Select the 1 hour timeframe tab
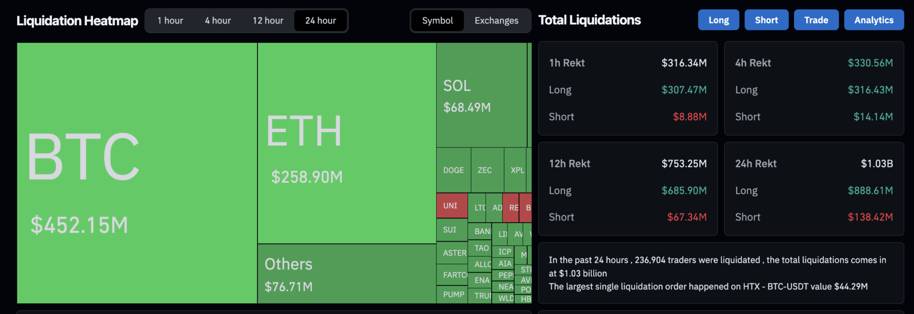Image resolution: width=914 pixels, height=314 pixels. point(170,20)
